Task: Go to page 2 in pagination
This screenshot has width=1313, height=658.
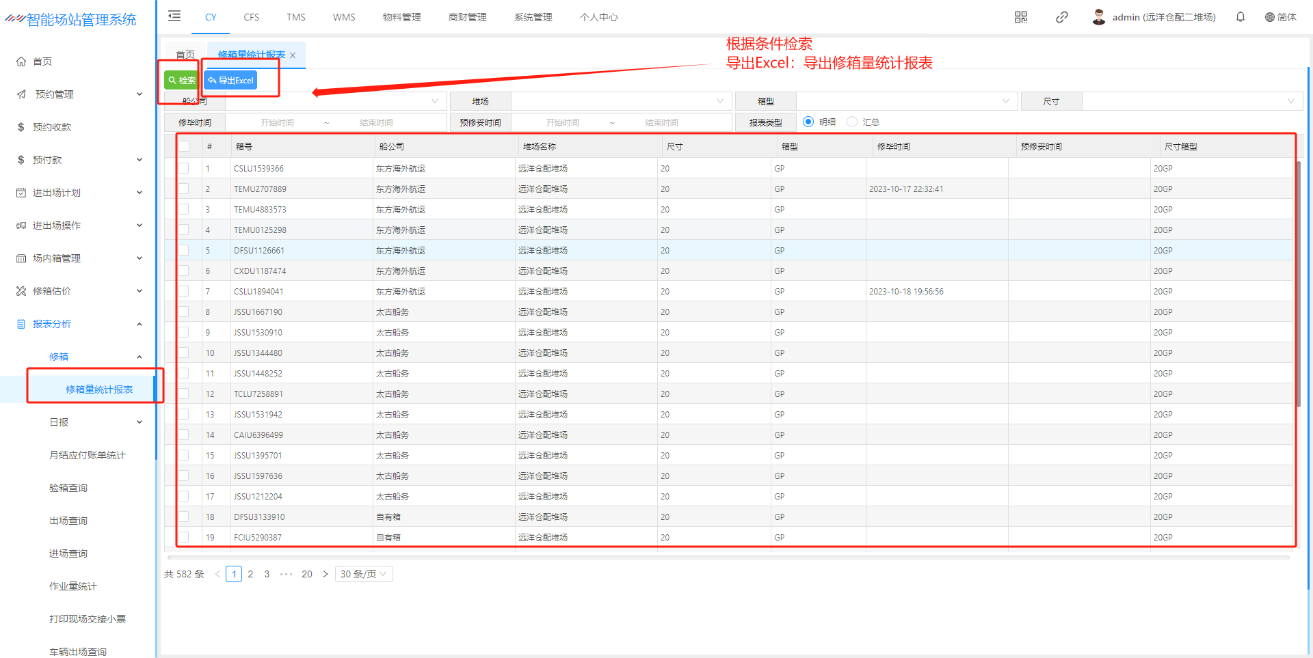Action: [250, 574]
